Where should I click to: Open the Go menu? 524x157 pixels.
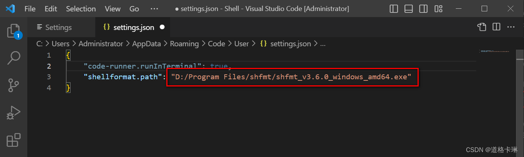pos(134,8)
